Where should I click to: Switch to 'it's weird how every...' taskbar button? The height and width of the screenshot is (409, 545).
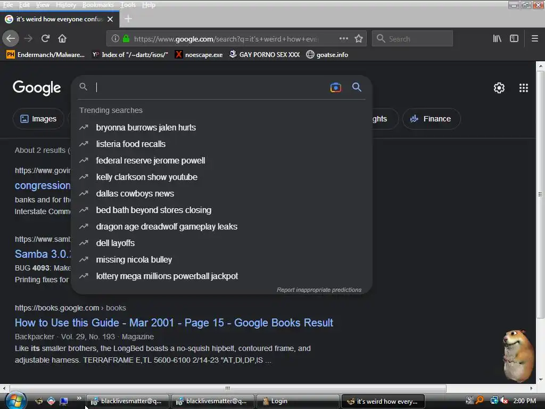(383, 401)
